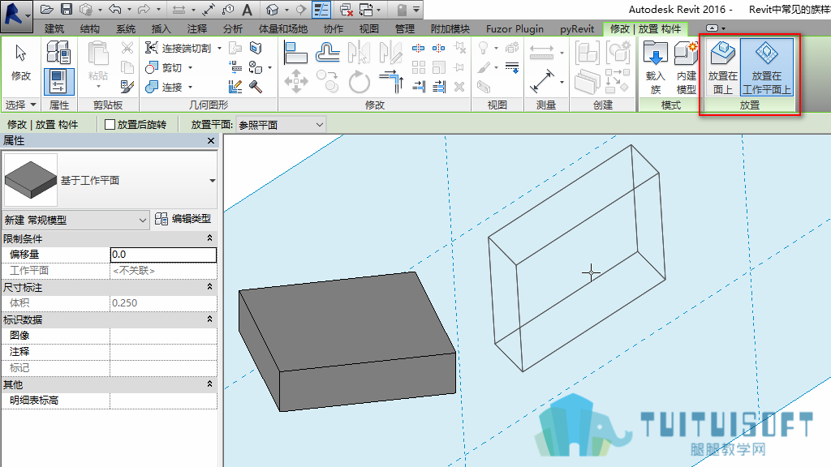Open the 新建 常规模型 filter dropdown
This screenshot has width=831, height=467.
coord(75,220)
